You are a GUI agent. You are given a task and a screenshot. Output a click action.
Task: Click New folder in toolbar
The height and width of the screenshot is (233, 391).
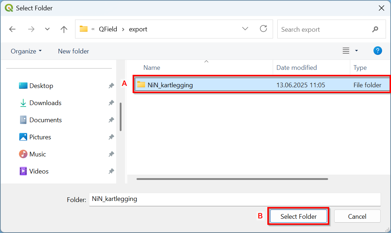pyautogui.click(x=73, y=51)
